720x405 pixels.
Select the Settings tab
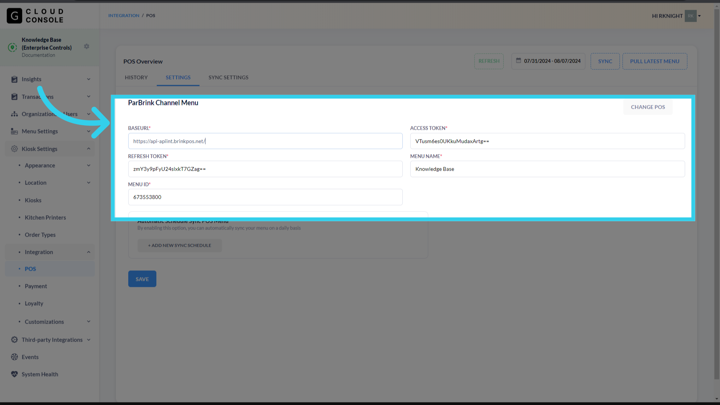pyautogui.click(x=178, y=77)
